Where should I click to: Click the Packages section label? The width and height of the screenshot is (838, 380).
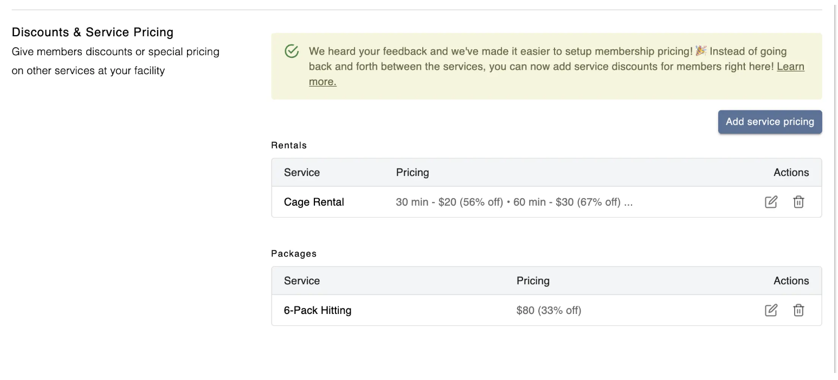(294, 253)
